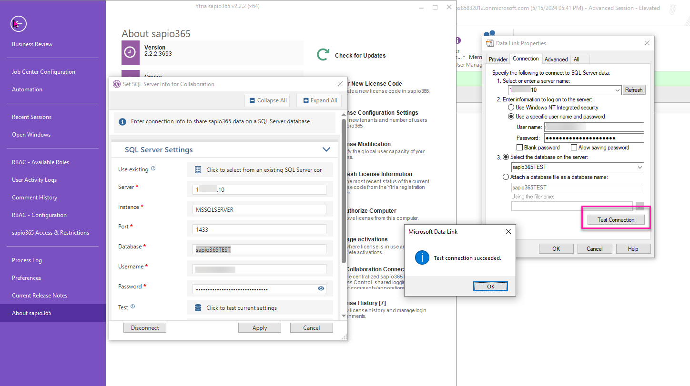Dismiss the Microsoft Data Link success with OK
690x386 pixels.
490,286
